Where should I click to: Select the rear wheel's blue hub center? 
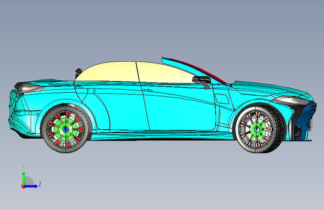pyautogui.click(x=65, y=129)
